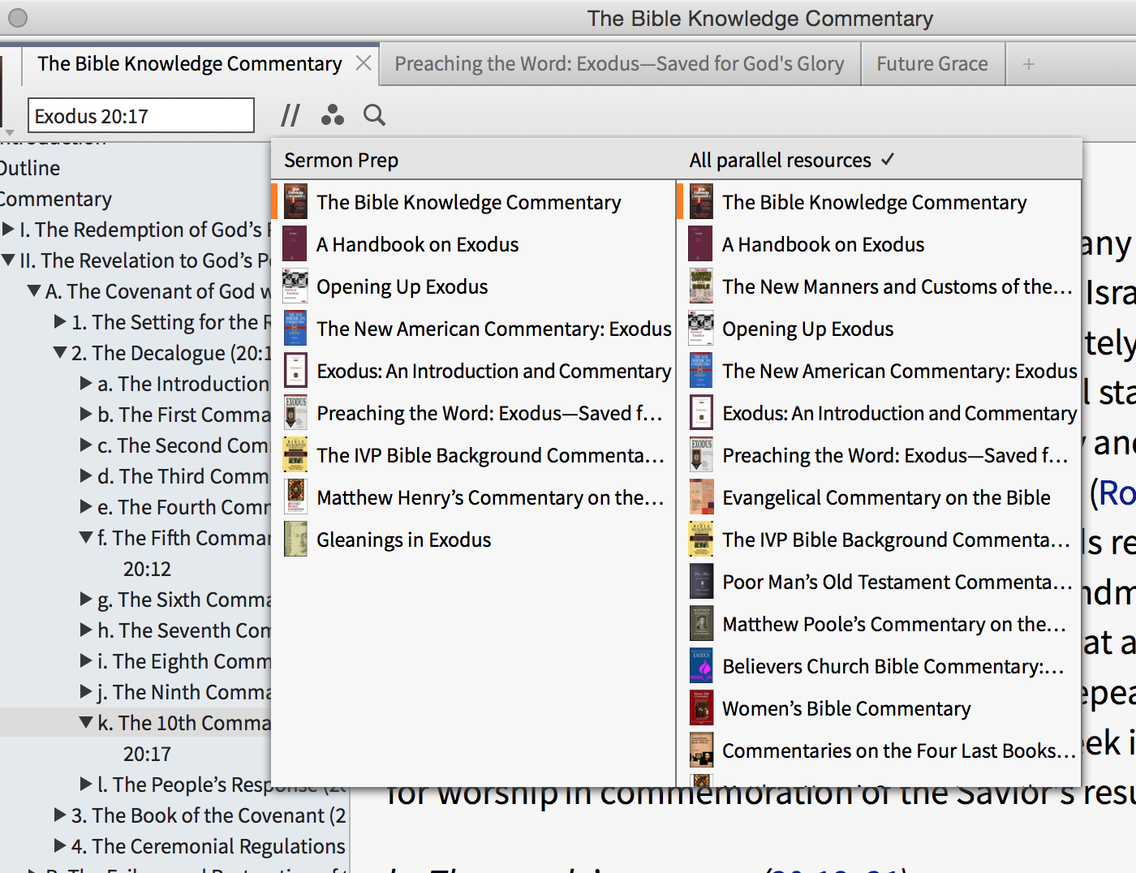Select the 20:12 outline entry
The image size is (1136, 873).
point(147,569)
